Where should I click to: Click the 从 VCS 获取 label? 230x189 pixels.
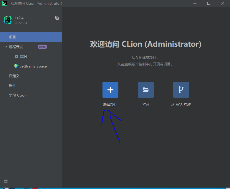click(x=181, y=105)
